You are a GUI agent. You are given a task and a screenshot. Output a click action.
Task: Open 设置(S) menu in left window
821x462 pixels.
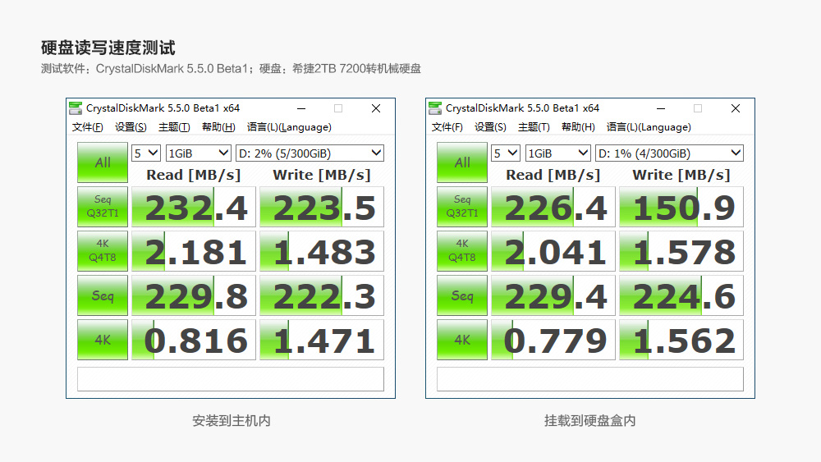131,127
